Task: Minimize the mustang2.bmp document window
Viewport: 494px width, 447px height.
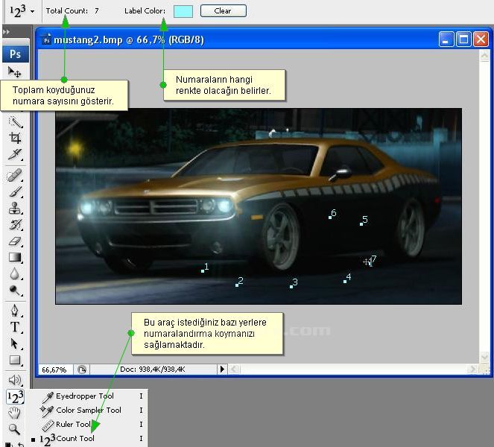Action: click(x=446, y=39)
